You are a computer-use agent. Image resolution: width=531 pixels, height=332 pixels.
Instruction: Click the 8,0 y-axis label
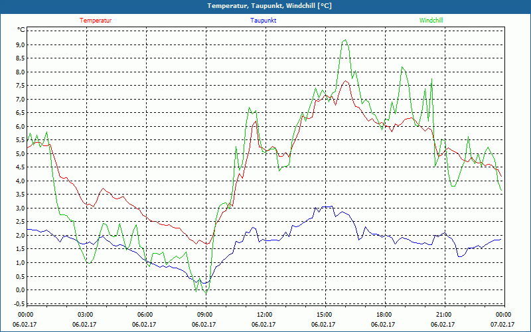(x=21, y=72)
